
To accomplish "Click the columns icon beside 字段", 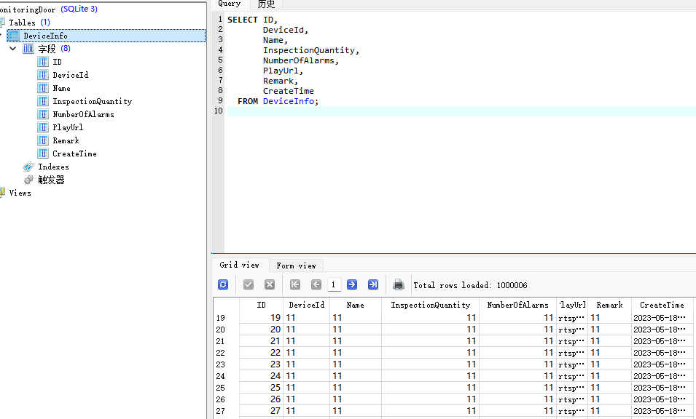I will [x=28, y=49].
